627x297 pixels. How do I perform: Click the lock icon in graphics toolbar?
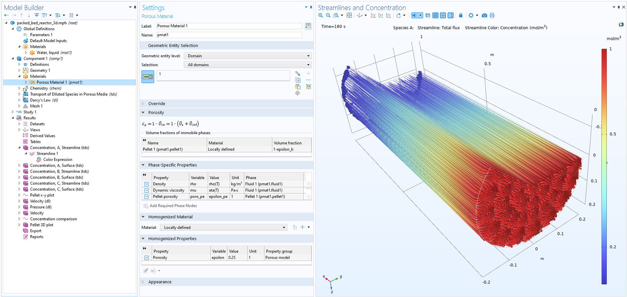point(461,15)
